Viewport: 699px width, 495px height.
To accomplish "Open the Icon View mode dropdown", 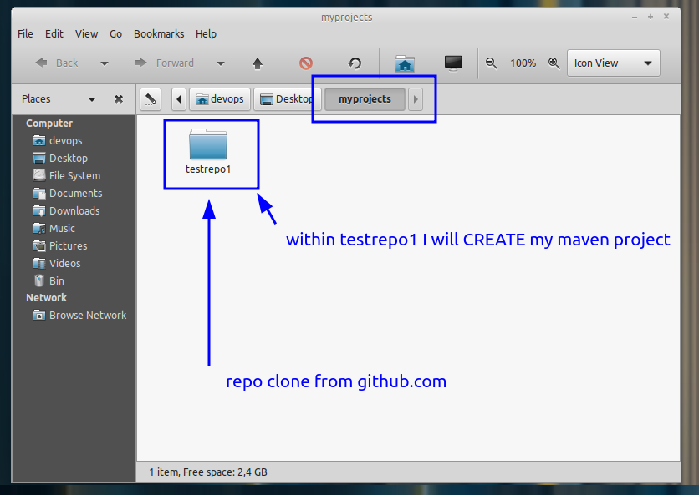I will [614, 63].
